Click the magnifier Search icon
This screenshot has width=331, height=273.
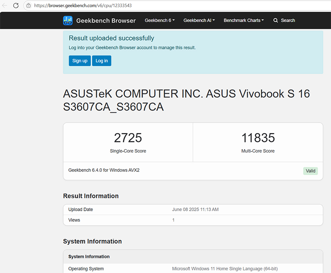tap(276, 21)
